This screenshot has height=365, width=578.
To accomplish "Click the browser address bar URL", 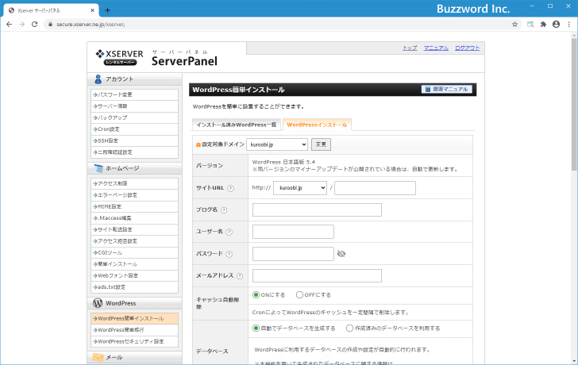I will (x=91, y=25).
